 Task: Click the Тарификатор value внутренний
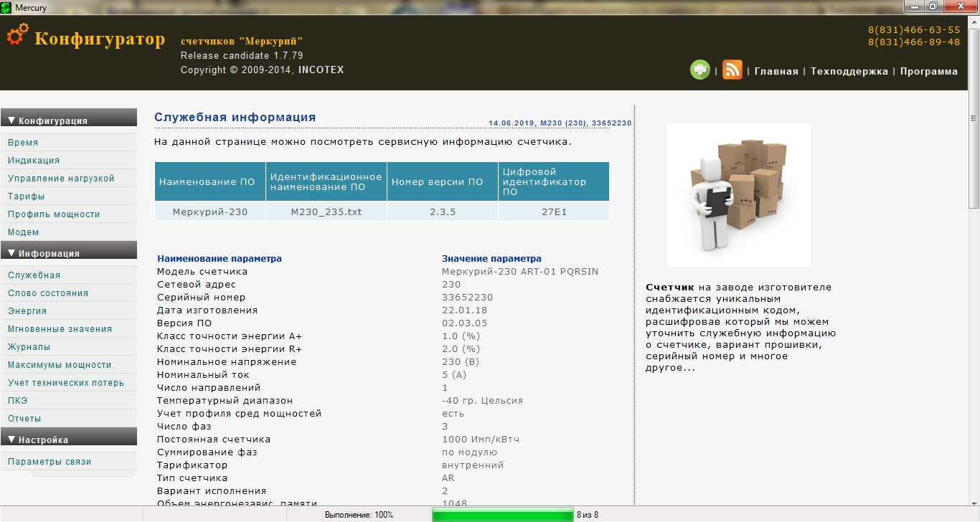pyautogui.click(x=473, y=465)
